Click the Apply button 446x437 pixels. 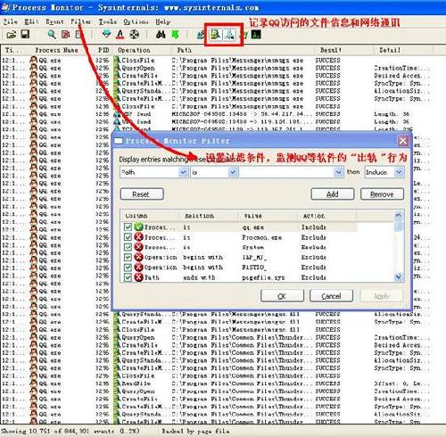(x=382, y=296)
